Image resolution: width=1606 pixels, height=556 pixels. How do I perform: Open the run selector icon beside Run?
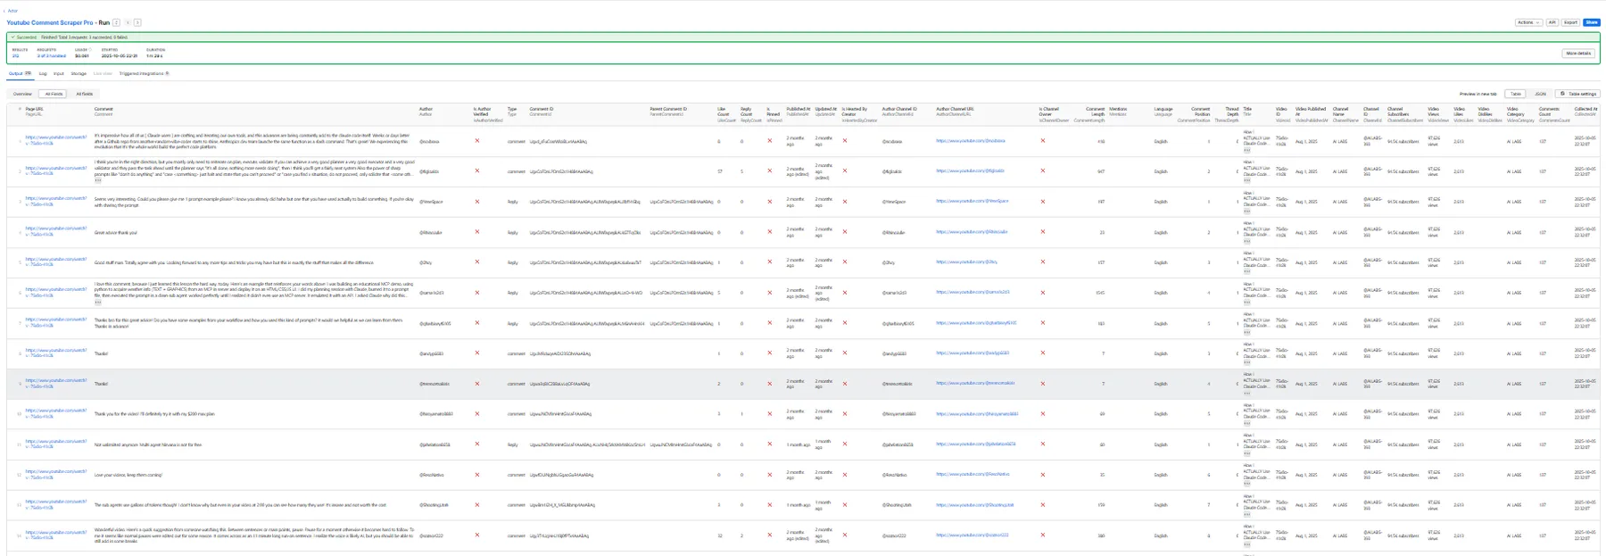(x=117, y=22)
